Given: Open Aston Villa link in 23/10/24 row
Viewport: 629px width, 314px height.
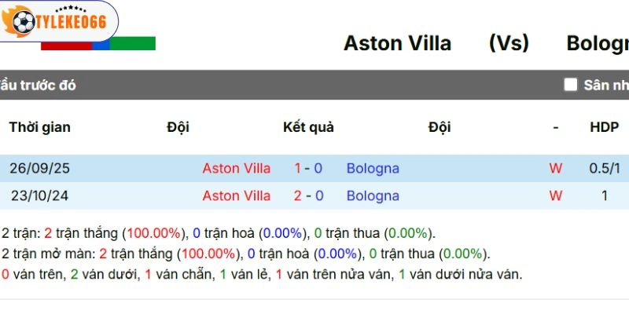Looking at the screenshot, I should click(x=236, y=195).
